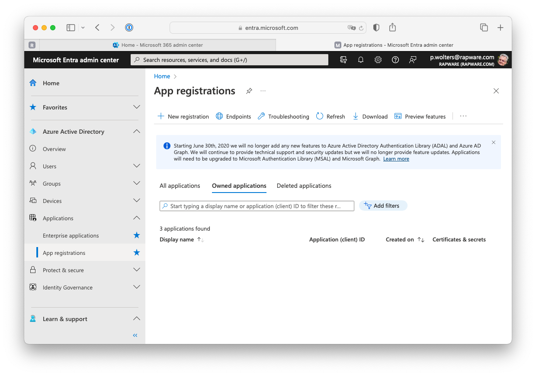Click the translate icon in address bar
The height and width of the screenshot is (376, 536).
352,28
